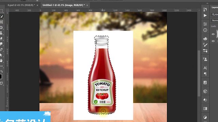This screenshot has height=122, width=218.
Task: Change the screen mode button
Action: (1, 83)
